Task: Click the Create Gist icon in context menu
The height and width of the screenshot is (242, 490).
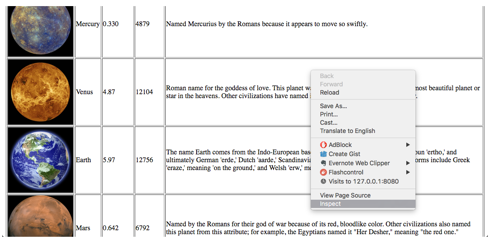Action: pyautogui.click(x=323, y=154)
